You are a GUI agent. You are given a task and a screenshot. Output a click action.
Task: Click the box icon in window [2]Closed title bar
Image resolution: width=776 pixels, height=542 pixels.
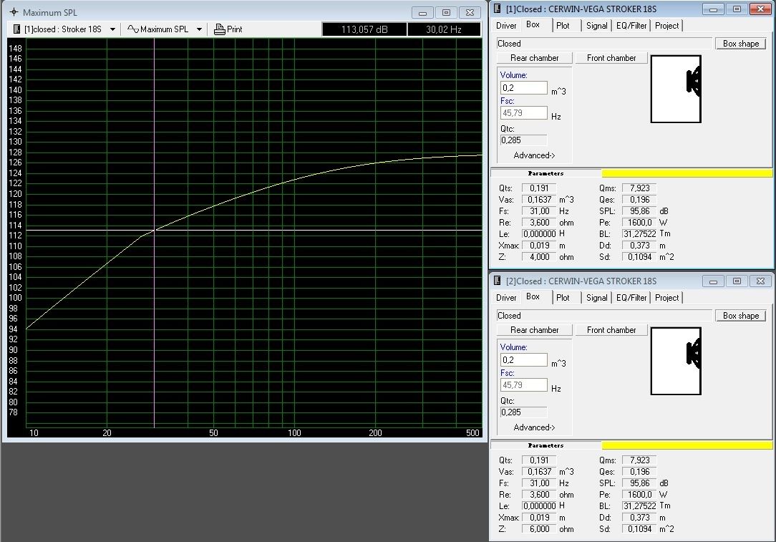(x=498, y=281)
